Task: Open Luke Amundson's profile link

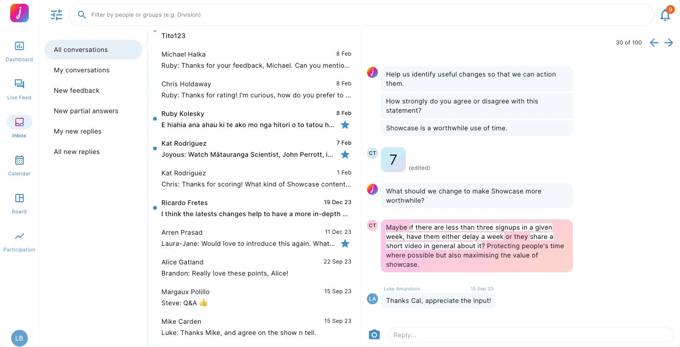Action: pyautogui.click(x=402, y=289)
